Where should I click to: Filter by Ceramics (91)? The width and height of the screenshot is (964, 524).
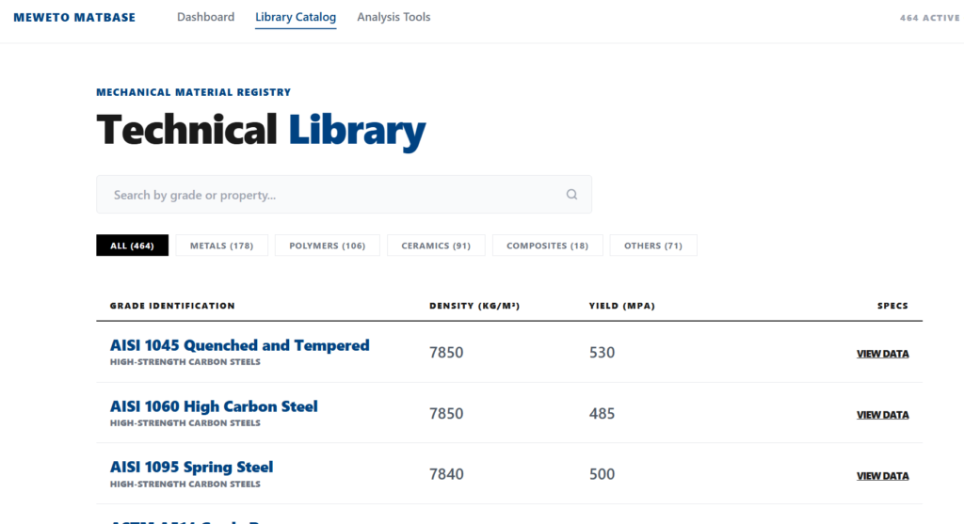436,246
